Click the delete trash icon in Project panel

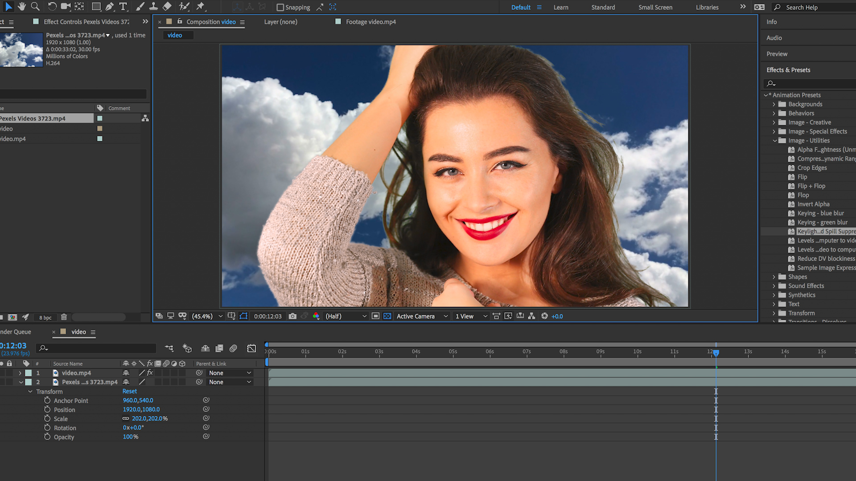click(x=64, y=317)
